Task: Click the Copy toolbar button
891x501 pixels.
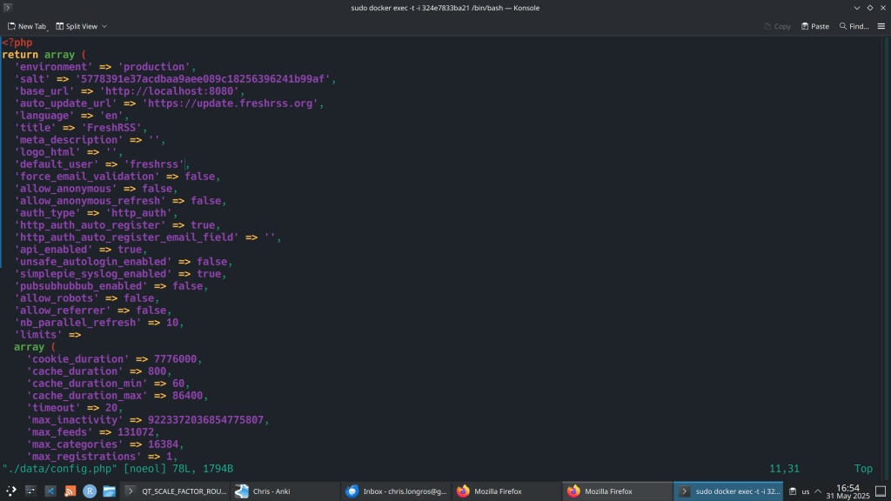Action: [776, 26]
